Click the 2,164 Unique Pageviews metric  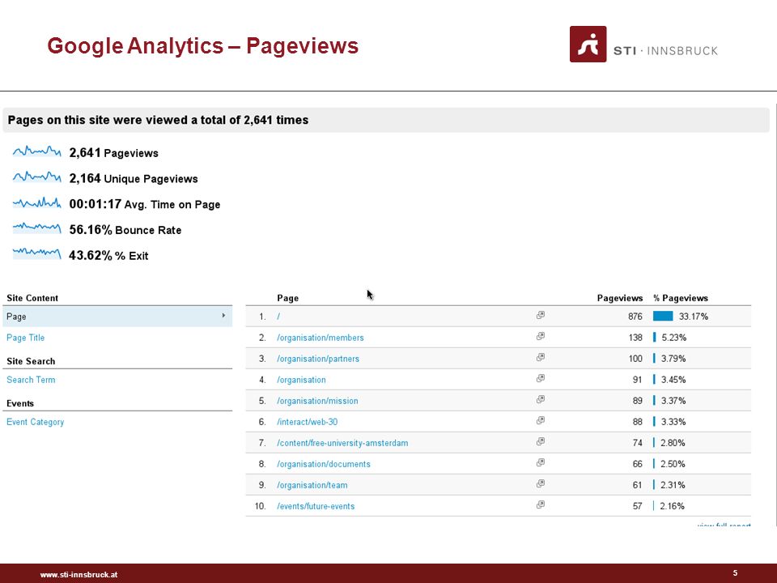click(134, 178)
